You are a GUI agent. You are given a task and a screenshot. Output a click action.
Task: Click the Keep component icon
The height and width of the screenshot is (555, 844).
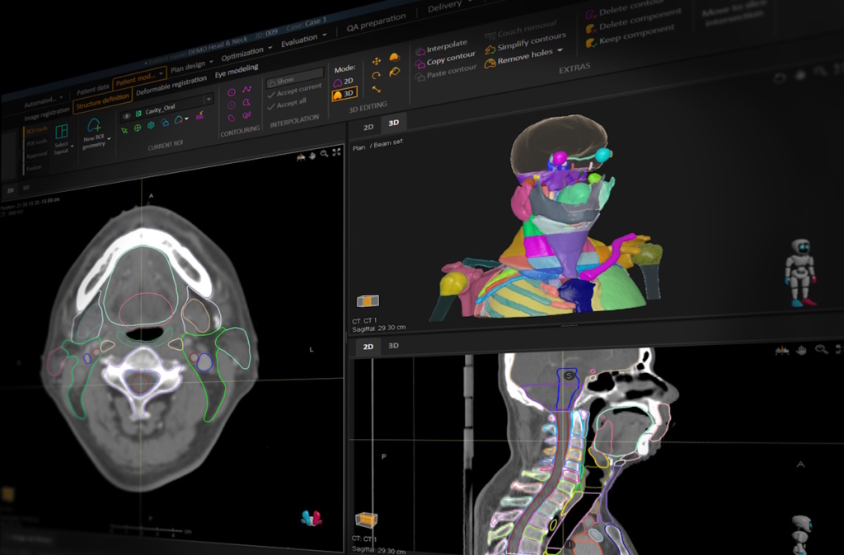tap(591, 41)
